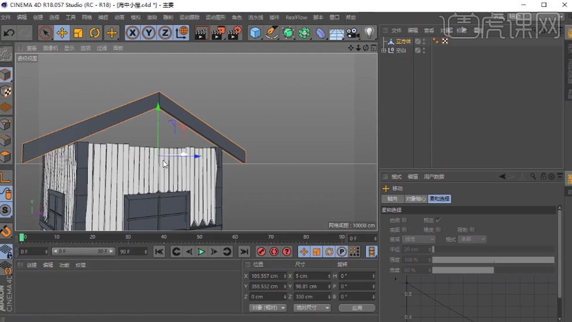The height and width of the screenshot is (322, 572).
Task: Select the Move tool in top toolbar
Action: tap(62, 33)
